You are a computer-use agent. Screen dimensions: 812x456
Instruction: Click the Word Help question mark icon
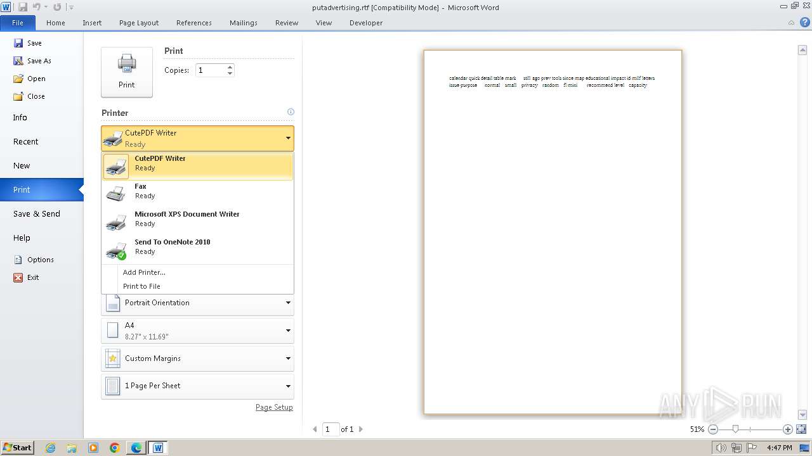click(x=804, y=22)
